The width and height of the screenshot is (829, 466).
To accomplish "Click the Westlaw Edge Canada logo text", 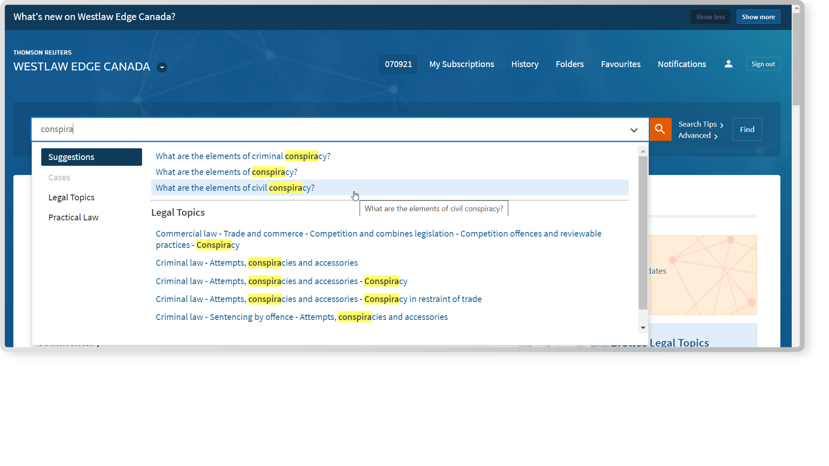I will pos(82,67).
